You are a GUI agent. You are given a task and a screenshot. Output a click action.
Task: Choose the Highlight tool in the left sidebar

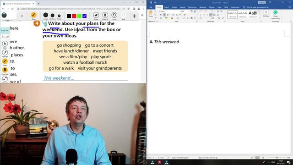coord(5,53)
